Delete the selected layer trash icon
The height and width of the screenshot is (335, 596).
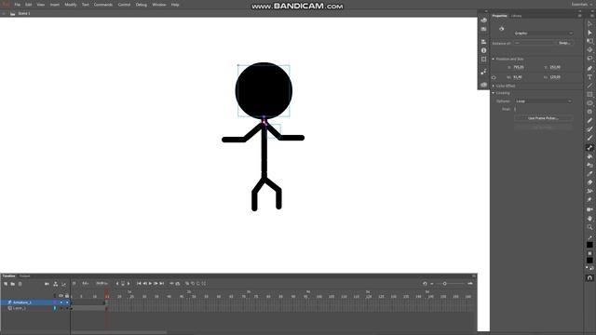click(x=20, y=284)
